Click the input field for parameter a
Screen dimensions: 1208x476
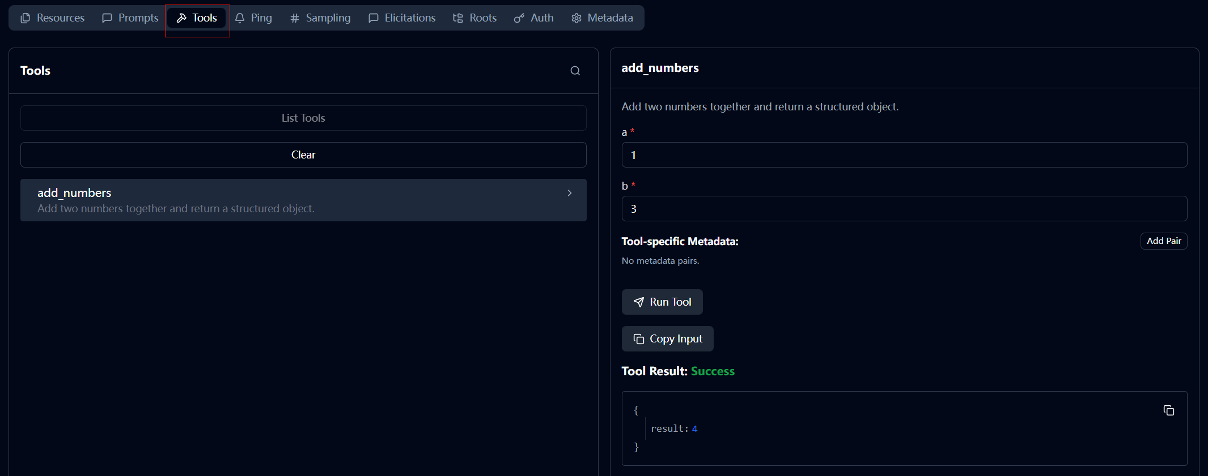coord(904,155)
